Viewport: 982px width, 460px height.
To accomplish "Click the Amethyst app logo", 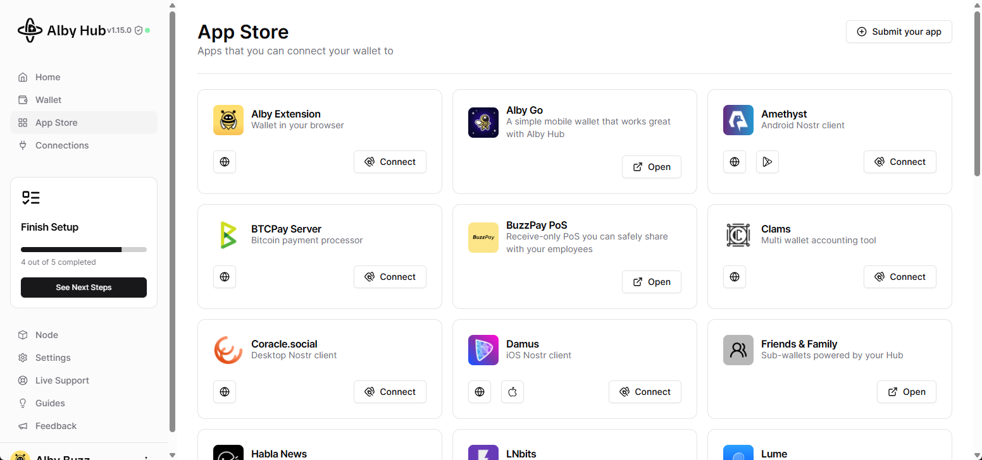I will click(x=738, y=120).
